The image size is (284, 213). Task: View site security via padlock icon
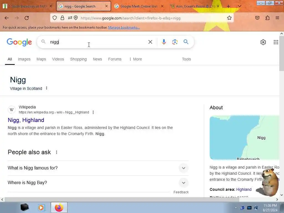[x=62, y=18]
